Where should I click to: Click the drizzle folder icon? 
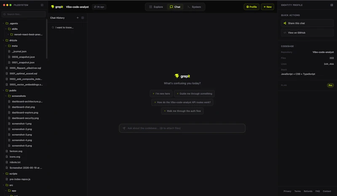7,40
